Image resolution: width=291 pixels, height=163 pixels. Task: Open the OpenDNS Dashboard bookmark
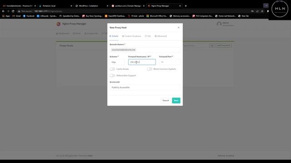tap(115, 16)
